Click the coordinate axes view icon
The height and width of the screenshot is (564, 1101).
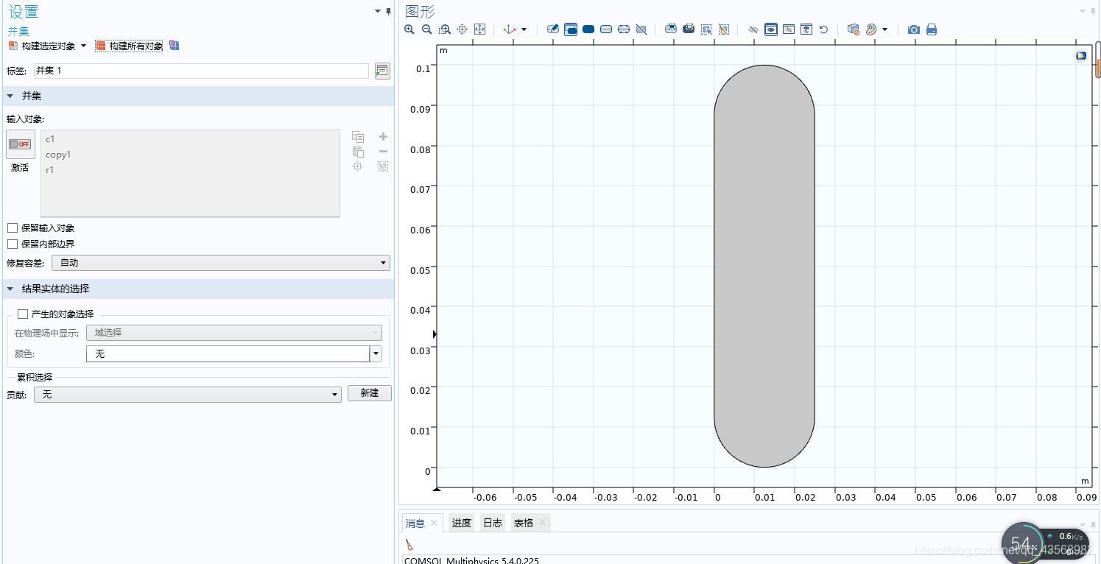coord(509,29)
